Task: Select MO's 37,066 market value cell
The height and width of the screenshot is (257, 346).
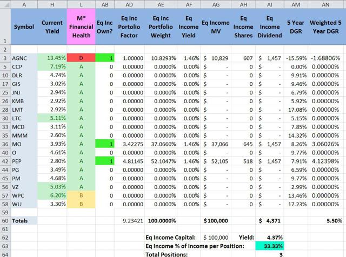Action: 216,144
